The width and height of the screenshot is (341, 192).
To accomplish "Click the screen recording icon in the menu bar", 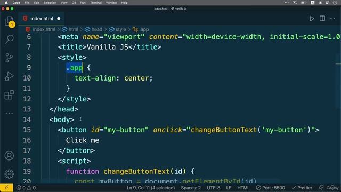I will 295,3.
